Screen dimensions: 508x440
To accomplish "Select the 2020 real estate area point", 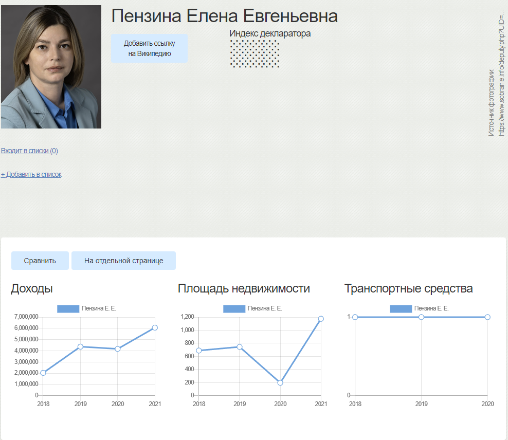I will point(280,383).
